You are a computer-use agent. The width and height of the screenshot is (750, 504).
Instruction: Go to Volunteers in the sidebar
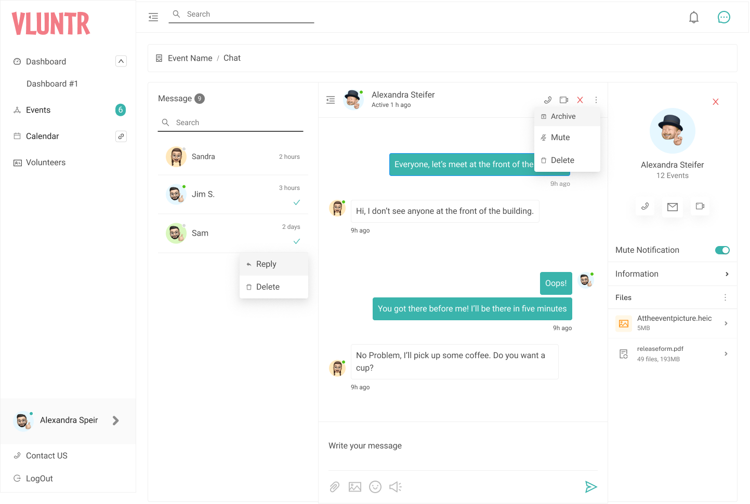(46, 162)
